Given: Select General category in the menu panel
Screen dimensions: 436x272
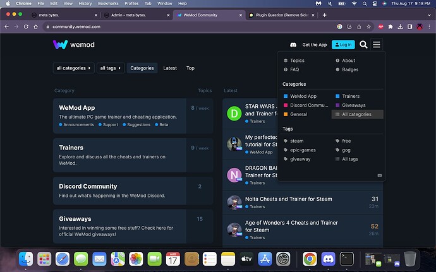Looking at the screenshot, I should point(295,114).
